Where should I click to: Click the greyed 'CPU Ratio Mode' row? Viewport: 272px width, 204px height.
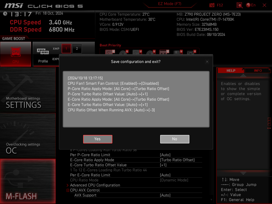click(x=136, y=180)
